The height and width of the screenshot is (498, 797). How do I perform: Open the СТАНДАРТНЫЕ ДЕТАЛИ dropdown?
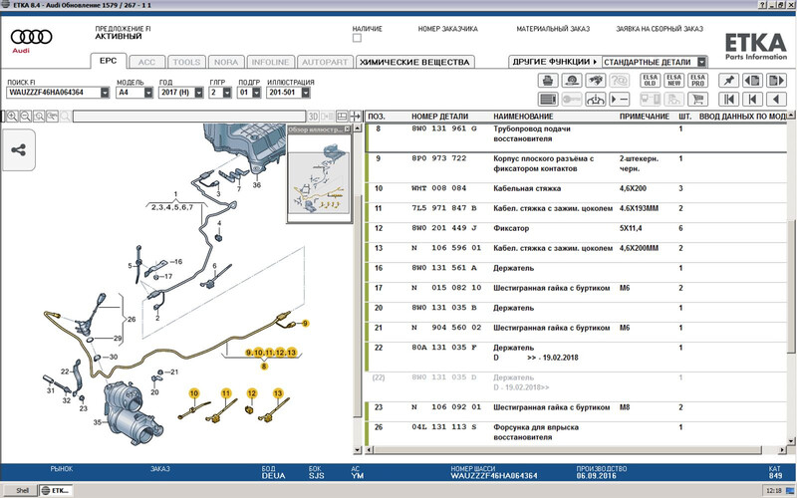702,62
